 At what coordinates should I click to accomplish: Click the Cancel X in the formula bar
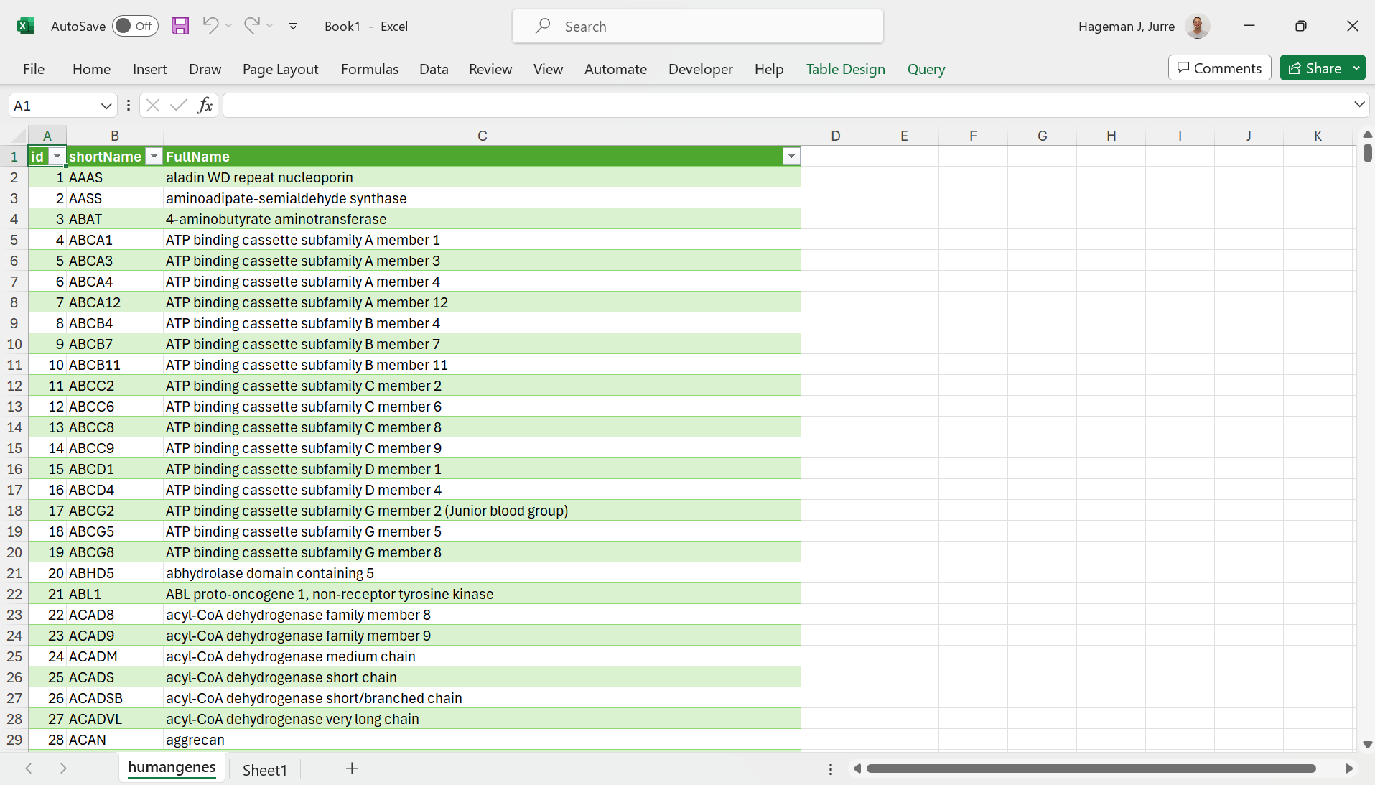click(152, 105)
